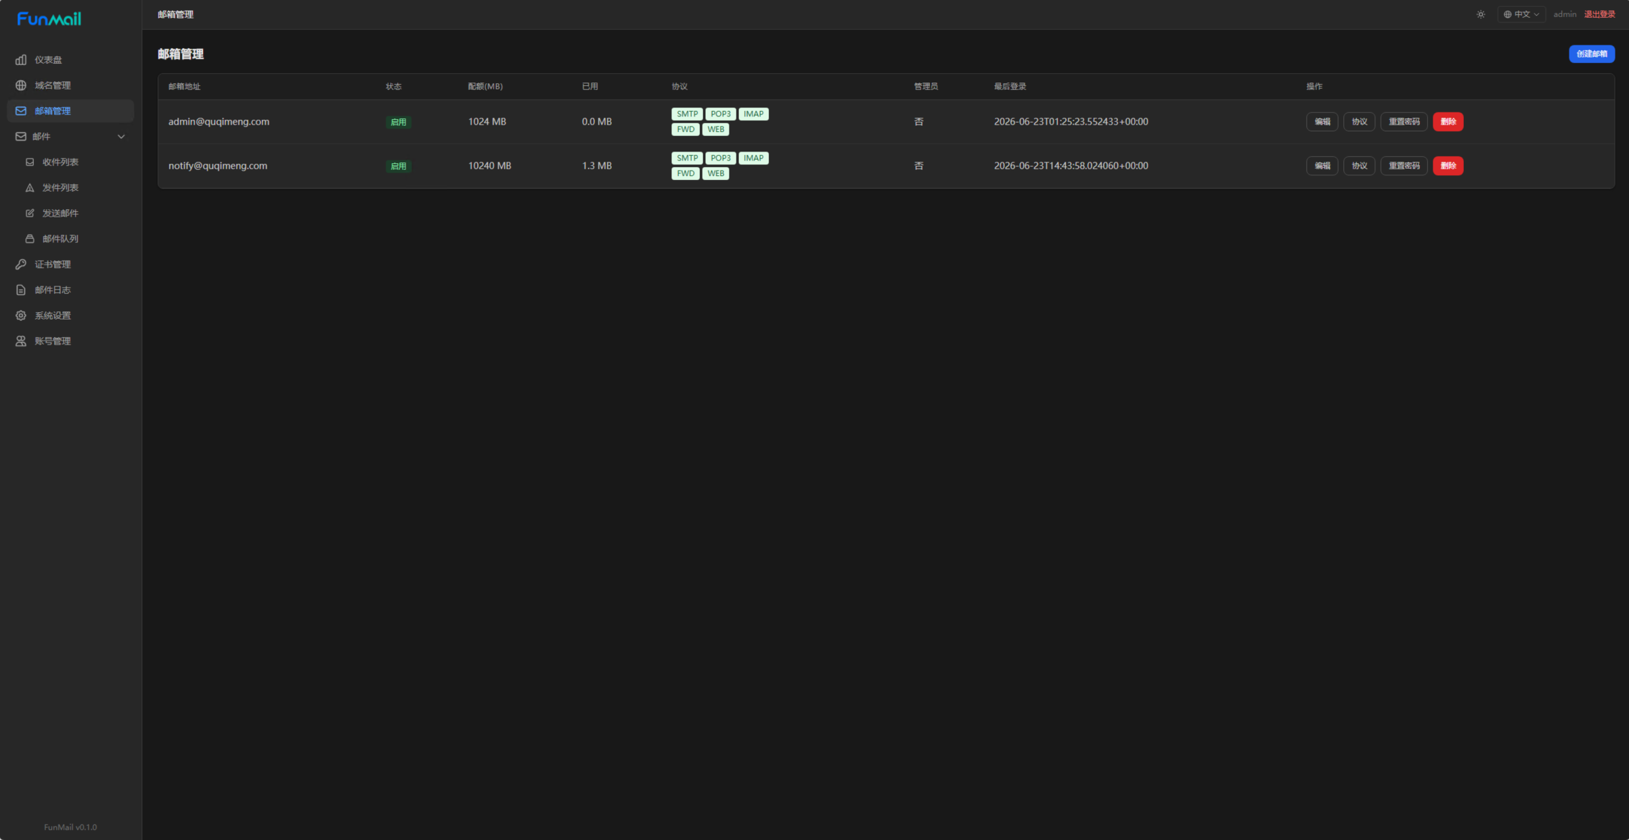Click last login 2026-06-23T14:43:58 timestamp
The image size is (1629, 840).
tap(1071, 166)
